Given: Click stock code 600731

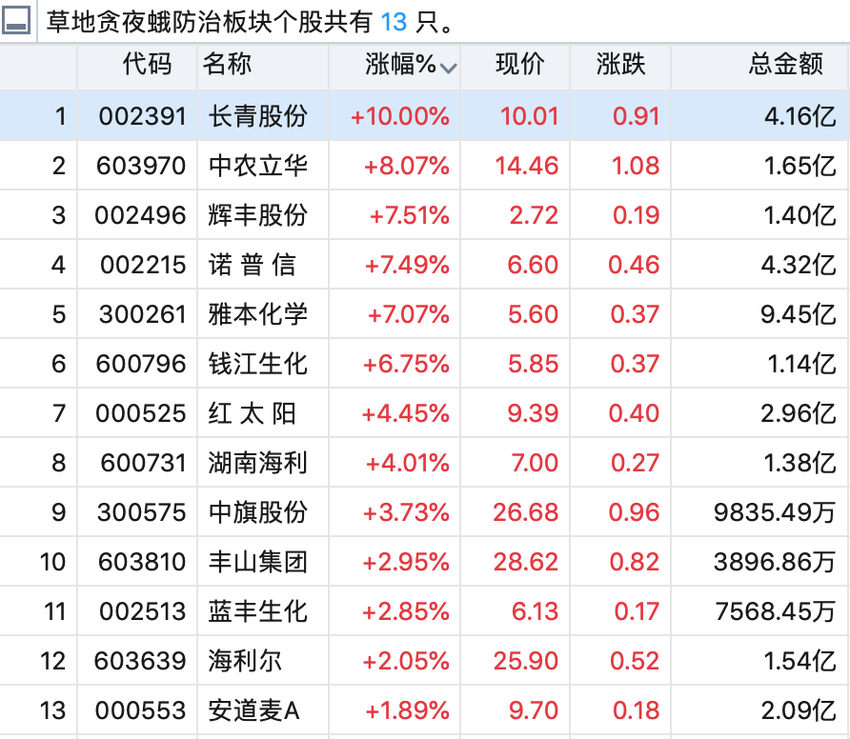Looking at the screenshot, I should coord(143,463).
